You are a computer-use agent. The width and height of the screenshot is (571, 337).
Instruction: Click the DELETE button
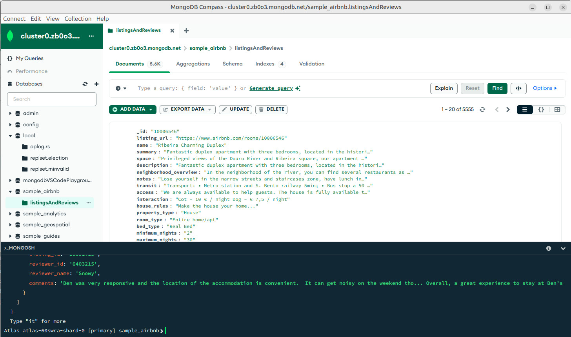point(271,109)
